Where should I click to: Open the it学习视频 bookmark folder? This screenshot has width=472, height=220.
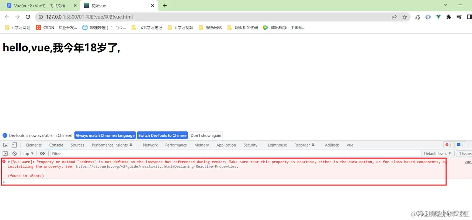[x=180, y=27]
